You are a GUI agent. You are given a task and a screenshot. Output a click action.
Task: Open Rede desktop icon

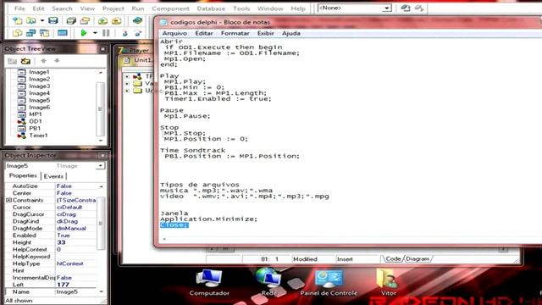(x=269, y=282)
